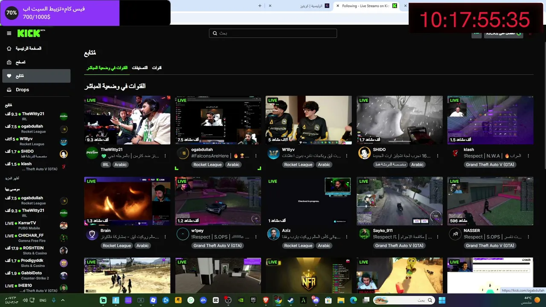Click the magnifier icon in Kick search

(215, 33)
